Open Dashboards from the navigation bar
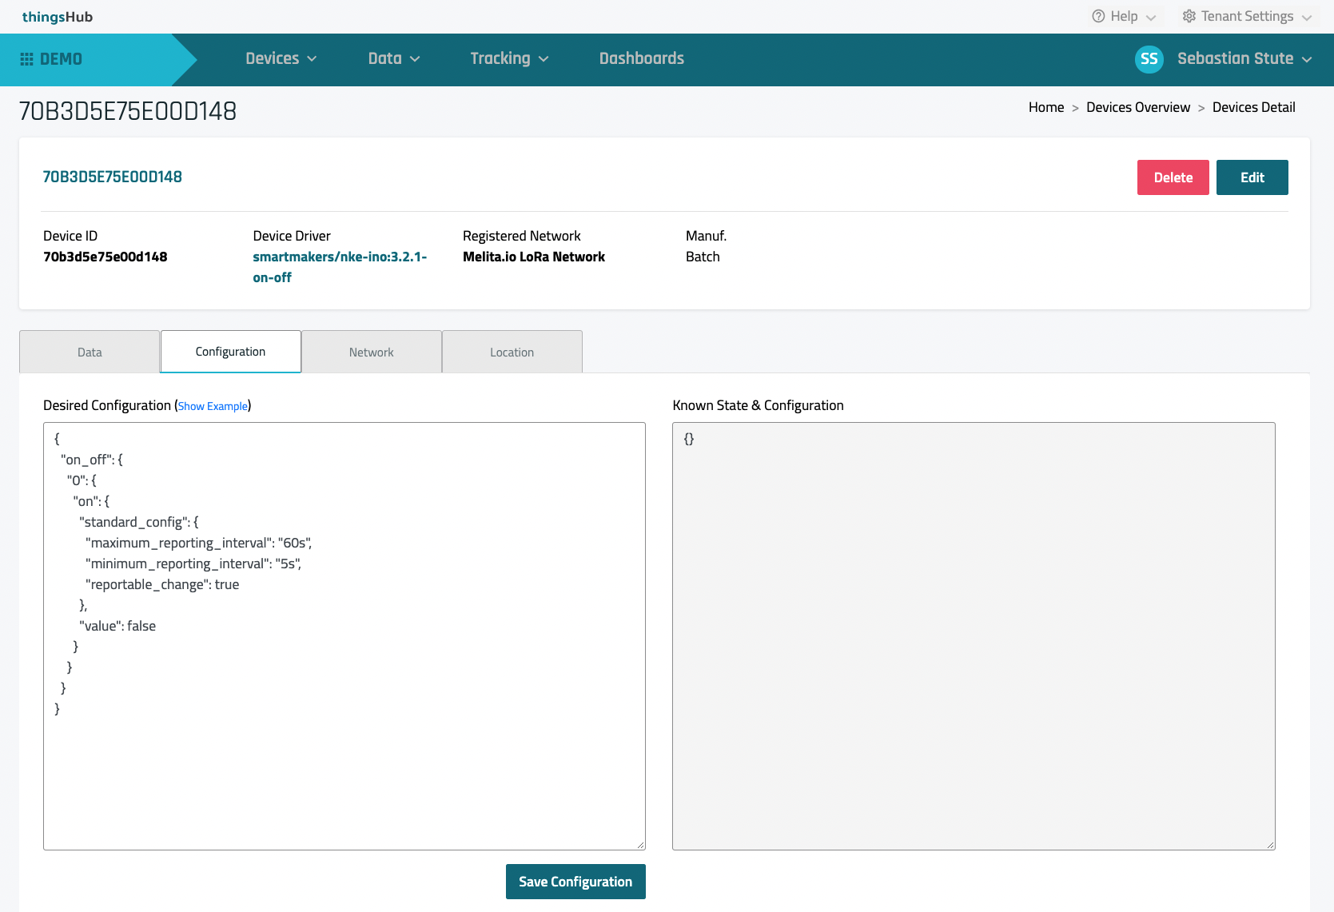The image size is (1334, 912). pyautogui.click(x=641, y=59)
